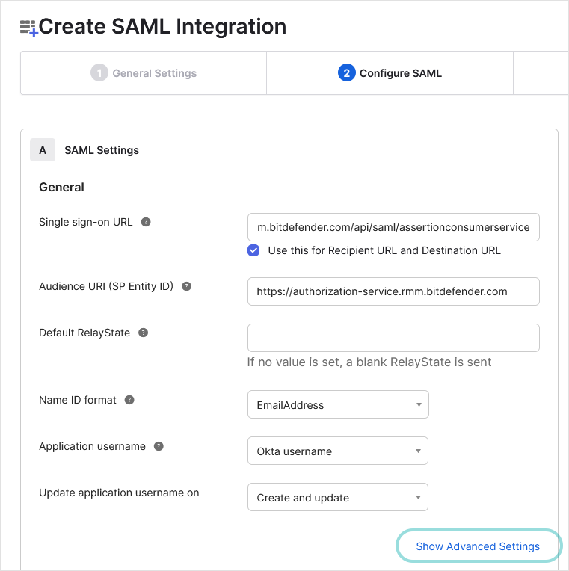Click help icon beside Audience URI label
Image resolution: width=569 pixels, height=571 pixels.
click(186, 286)
